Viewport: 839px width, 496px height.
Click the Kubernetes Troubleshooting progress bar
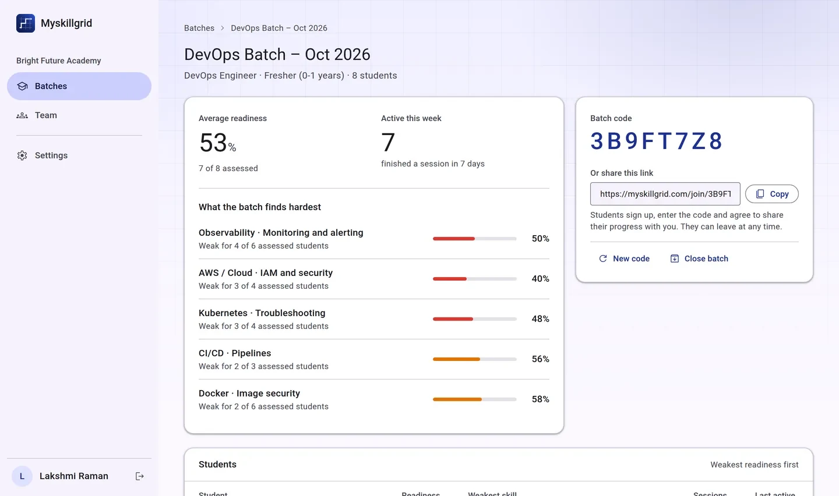(475, 319)
